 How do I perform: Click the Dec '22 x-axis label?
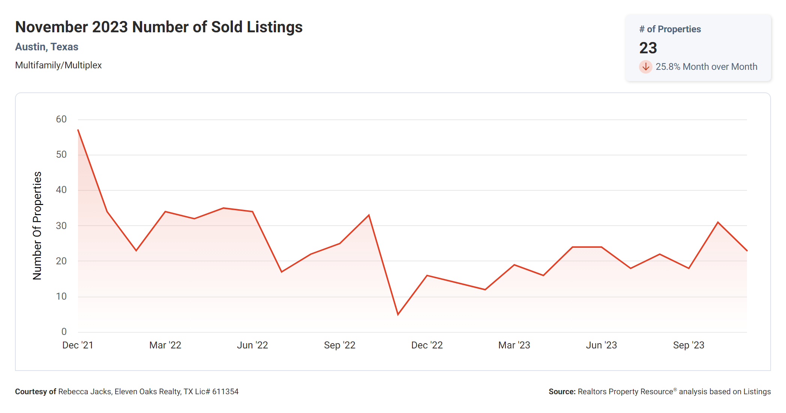pos(427,345)
